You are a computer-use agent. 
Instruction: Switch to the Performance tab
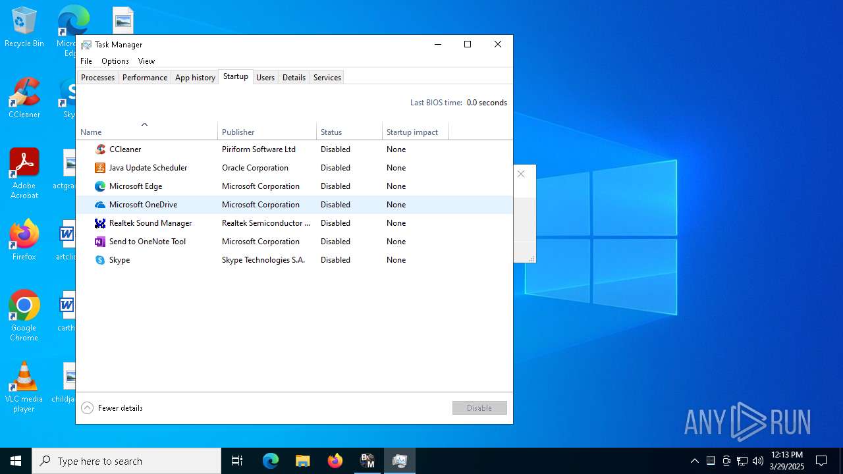(x=145, y=78)
